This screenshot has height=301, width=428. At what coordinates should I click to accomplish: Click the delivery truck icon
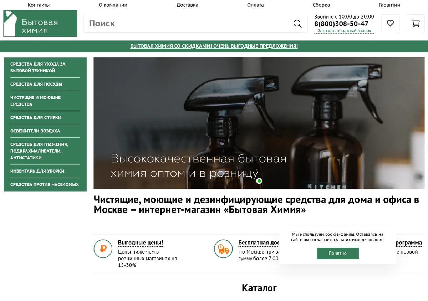click(223, 249)
